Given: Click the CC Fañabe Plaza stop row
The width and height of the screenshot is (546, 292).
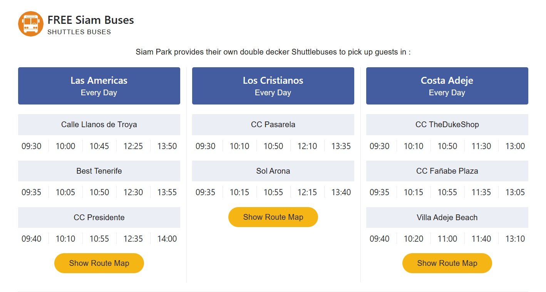Looking at the screenshot, I should pos(447,171).
